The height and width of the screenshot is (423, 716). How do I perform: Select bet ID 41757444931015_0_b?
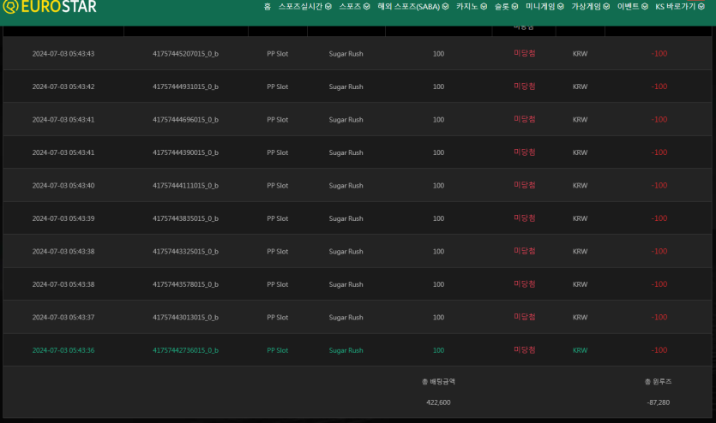click(185, 86)
